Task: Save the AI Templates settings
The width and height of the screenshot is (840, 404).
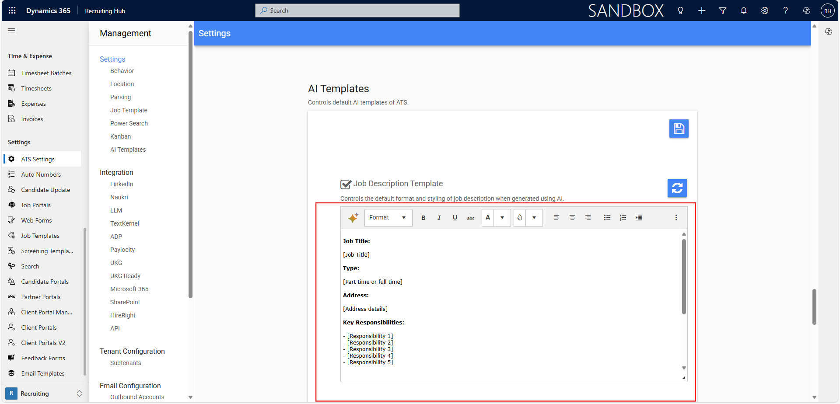Action: coord(679,129)
